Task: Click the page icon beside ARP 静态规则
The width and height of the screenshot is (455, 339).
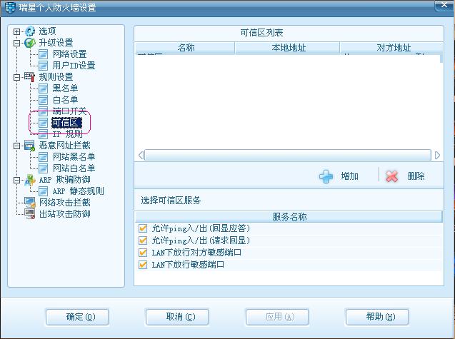Action: pos(44,191)
